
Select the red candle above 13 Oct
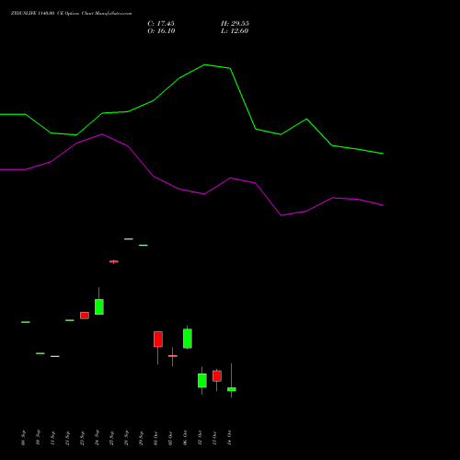pyautogui.click(x=217, y=376)
